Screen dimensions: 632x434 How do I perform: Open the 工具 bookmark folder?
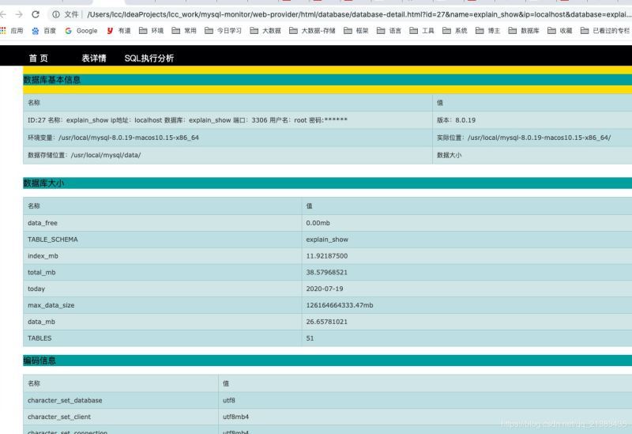coord(422,31)
